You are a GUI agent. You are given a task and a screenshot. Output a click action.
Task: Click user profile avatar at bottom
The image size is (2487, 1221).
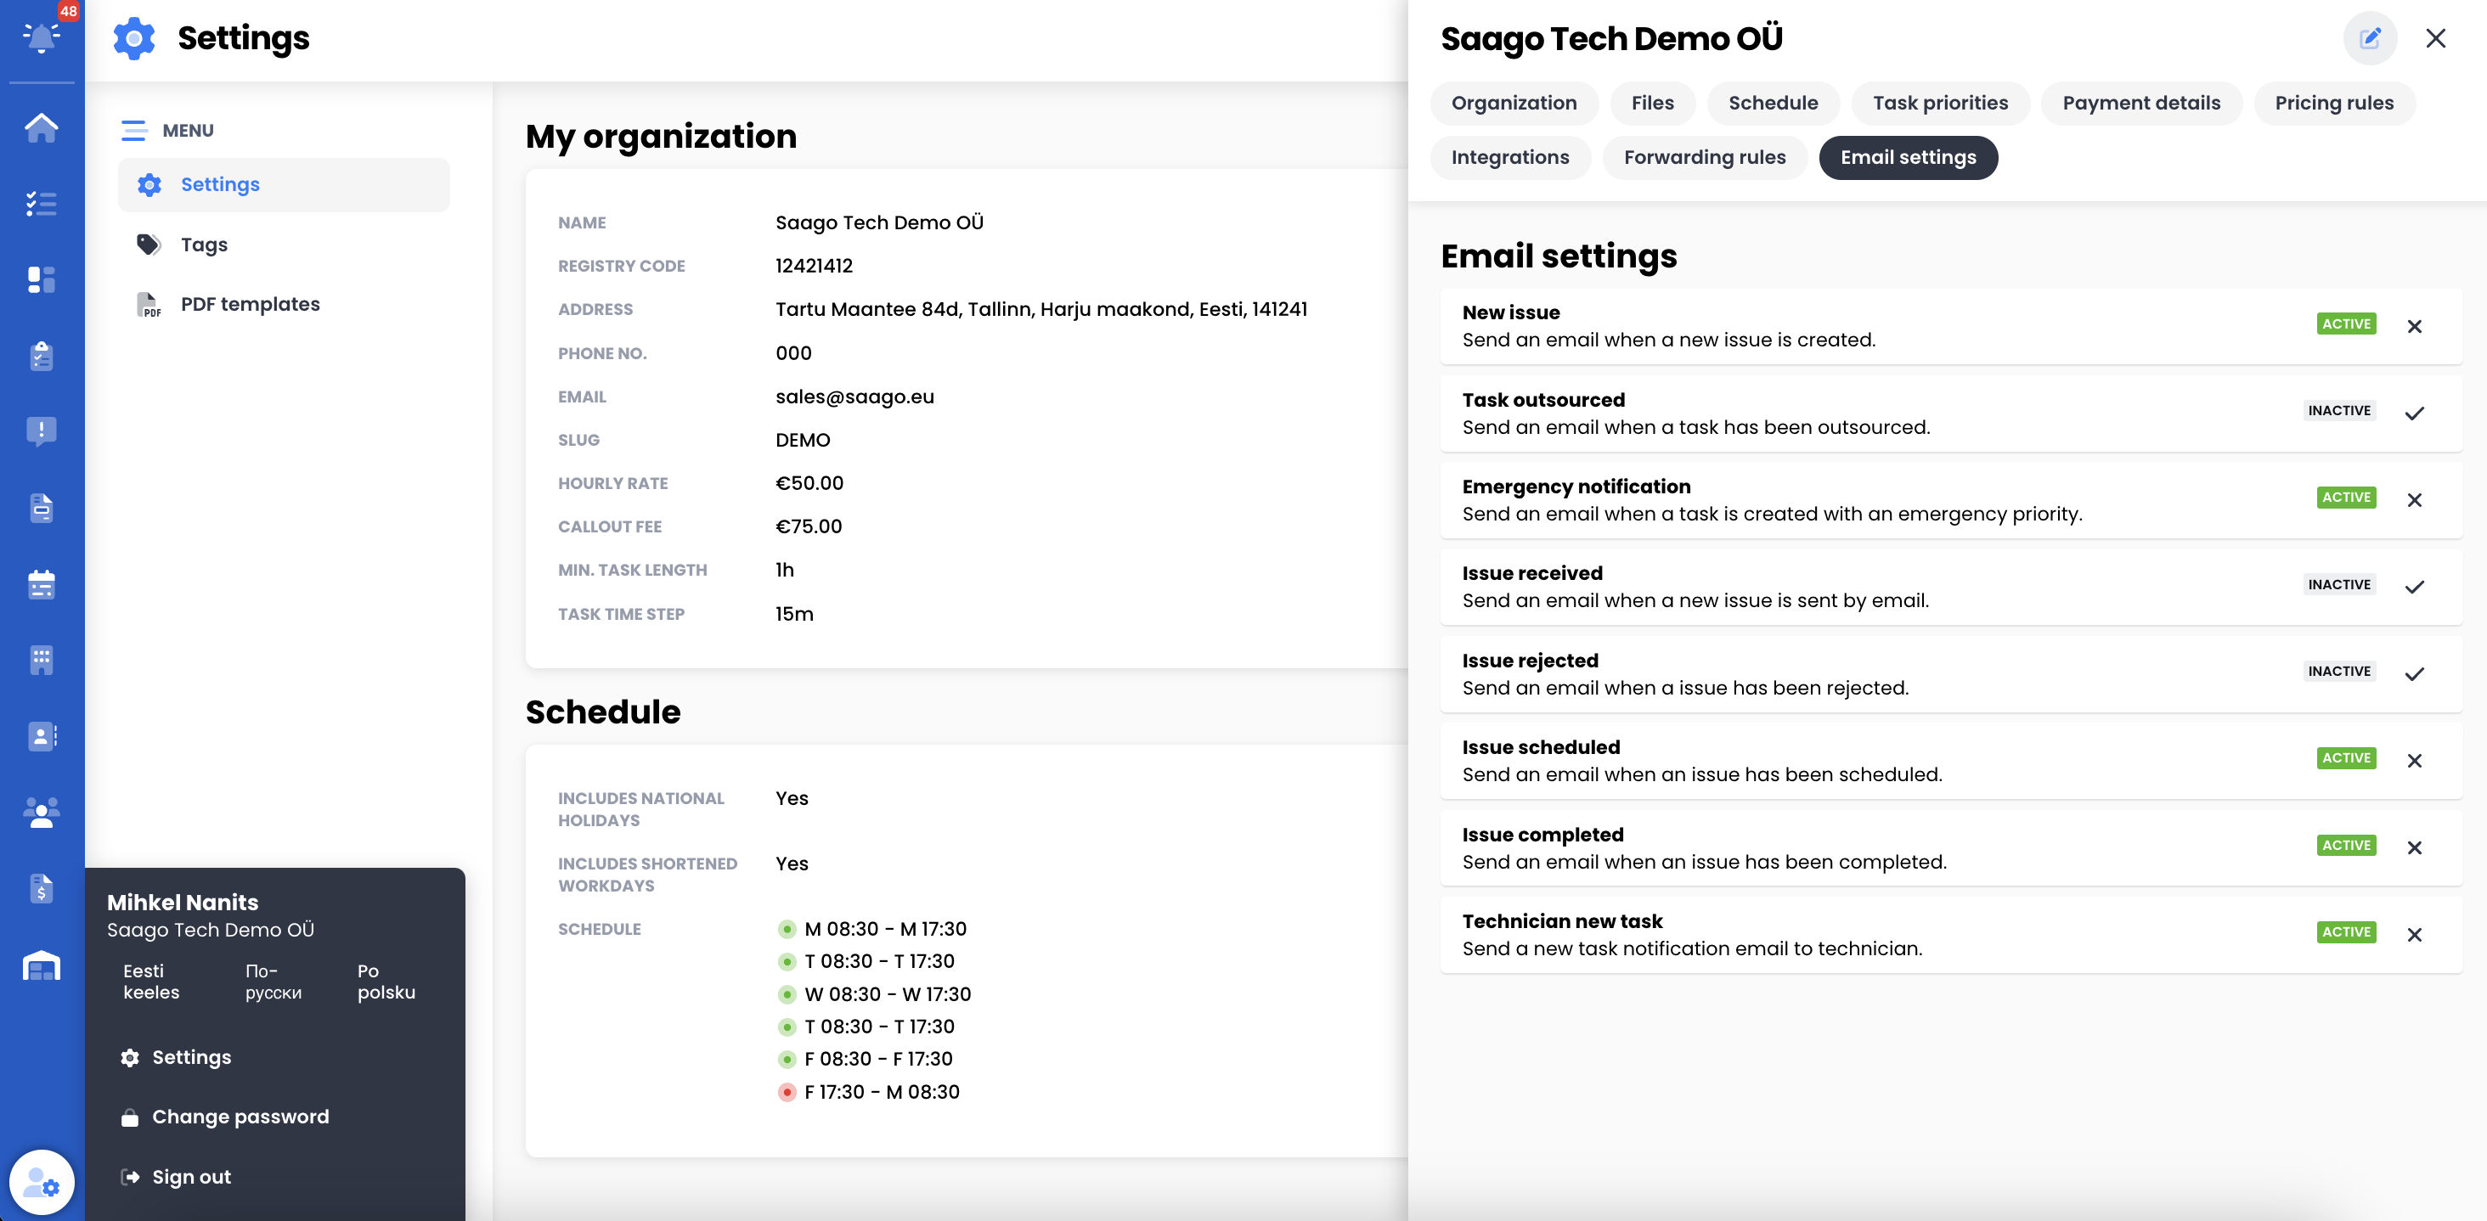(x=42, y=1181)
